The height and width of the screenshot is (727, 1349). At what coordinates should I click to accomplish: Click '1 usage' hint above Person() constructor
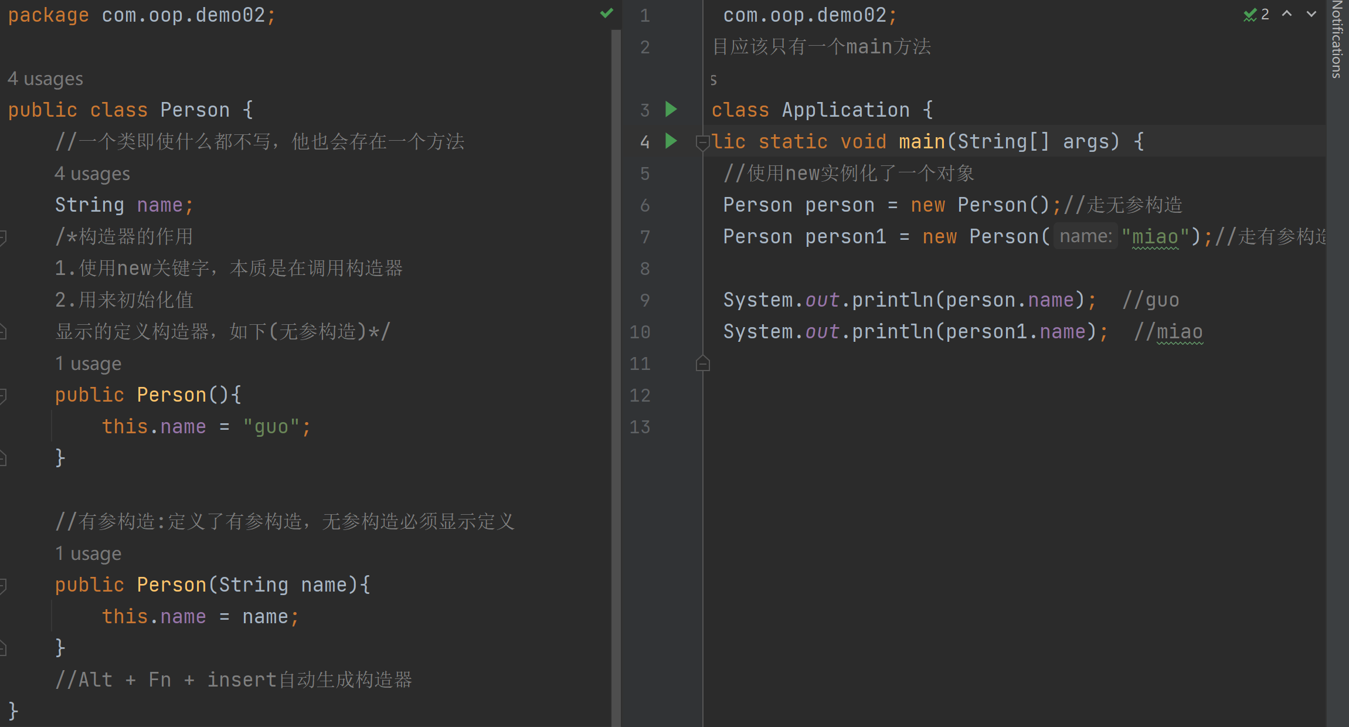[x=88, y=363]
